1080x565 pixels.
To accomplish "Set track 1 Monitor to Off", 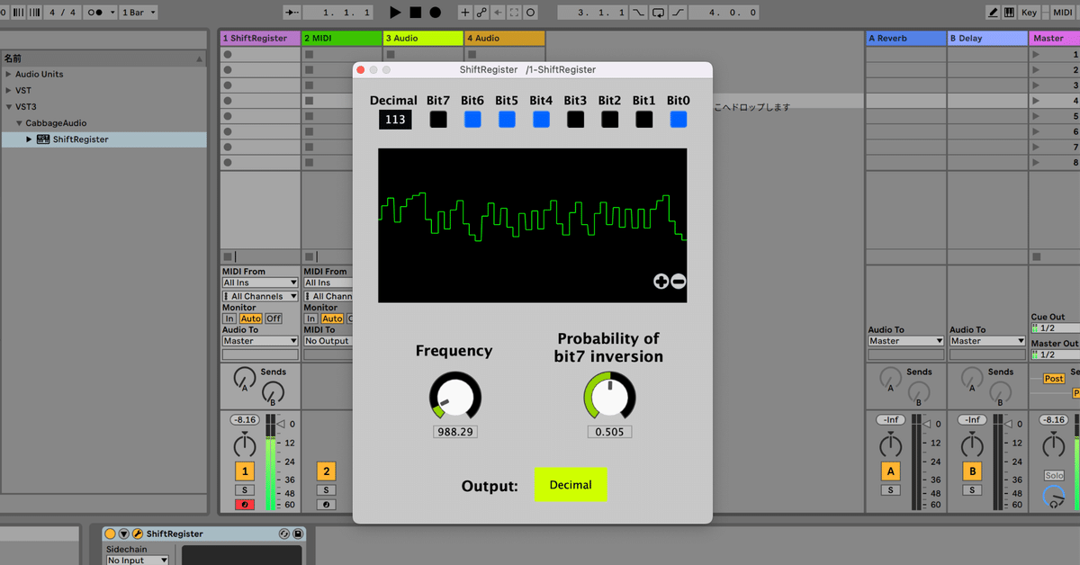I will coord(273,318).
